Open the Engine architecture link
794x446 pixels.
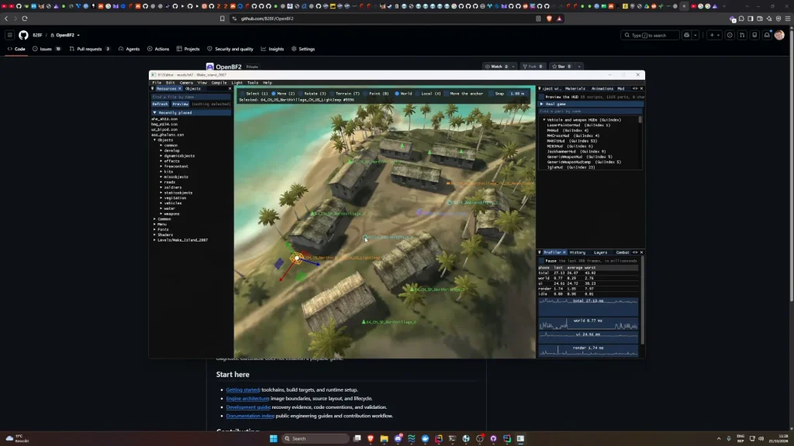tap(247, 399)
